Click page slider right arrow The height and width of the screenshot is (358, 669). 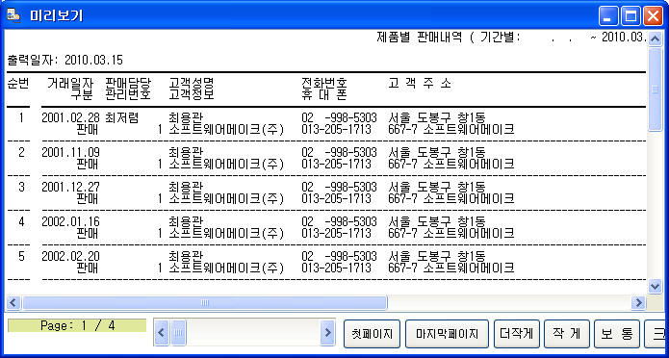[x=327, y=332]
